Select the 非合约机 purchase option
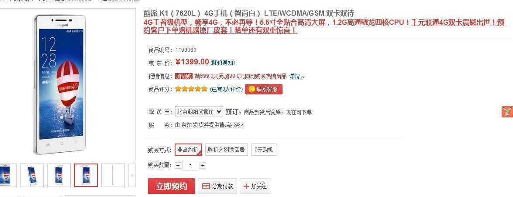This screenshot has height=197, width=513. point(188,150)
